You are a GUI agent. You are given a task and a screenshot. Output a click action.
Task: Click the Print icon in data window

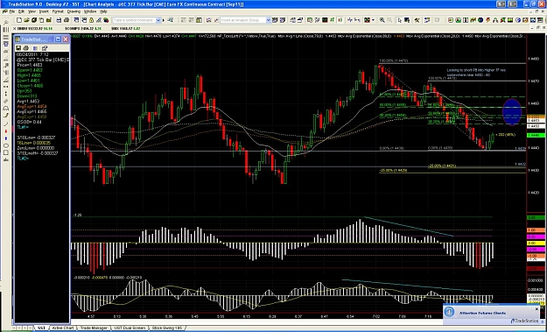coord(25,48)
